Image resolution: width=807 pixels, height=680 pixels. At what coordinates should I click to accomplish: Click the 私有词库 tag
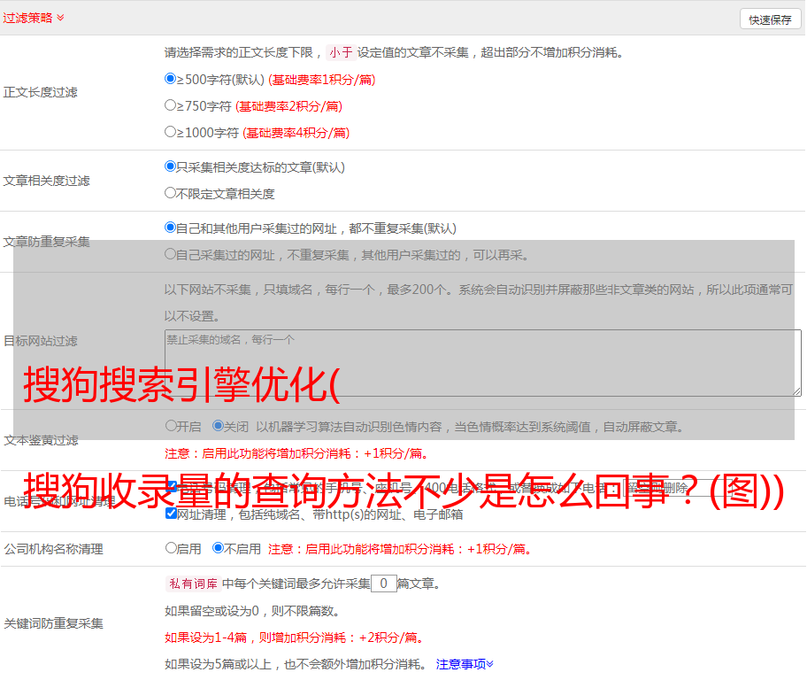[194, 583]
